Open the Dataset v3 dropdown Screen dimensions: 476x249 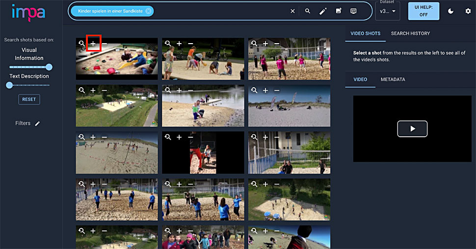pyautogui.click(x=388, y=11)
